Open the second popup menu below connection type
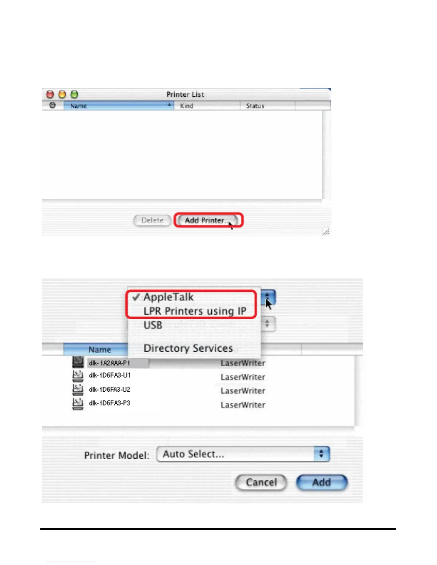Image resolution: width=437 pixels, height=565 pixels. pos(268,324)
